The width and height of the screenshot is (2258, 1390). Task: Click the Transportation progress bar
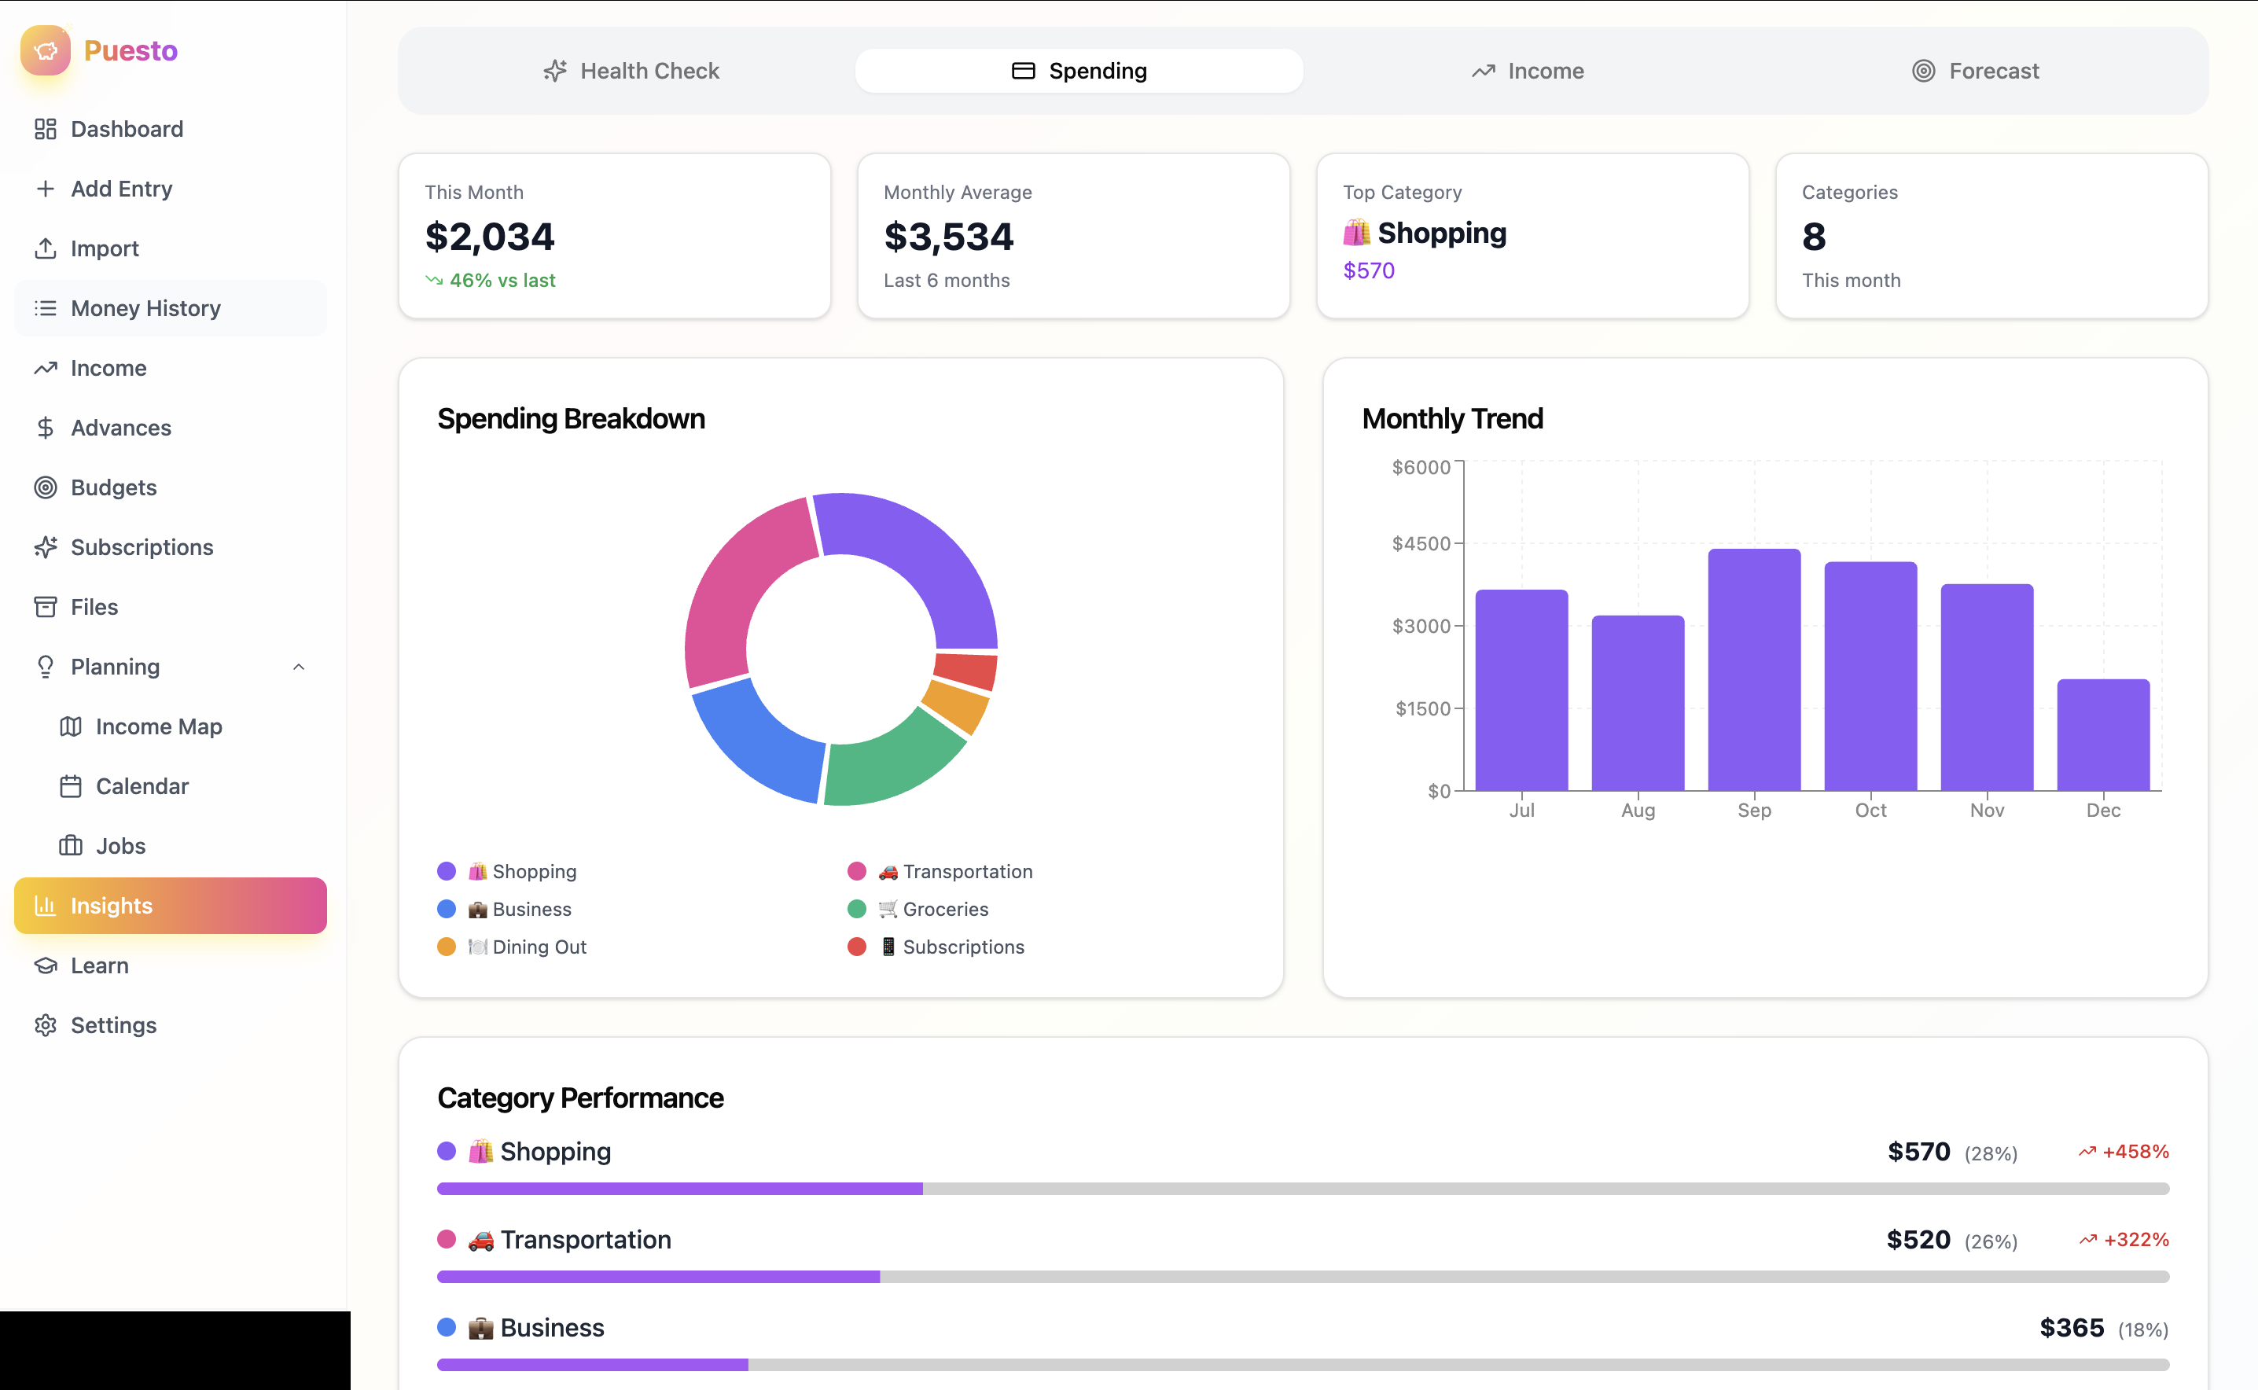1302,1277
